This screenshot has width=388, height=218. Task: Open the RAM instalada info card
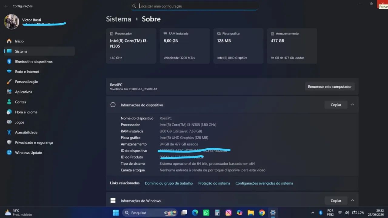click(x=185, y=46)
